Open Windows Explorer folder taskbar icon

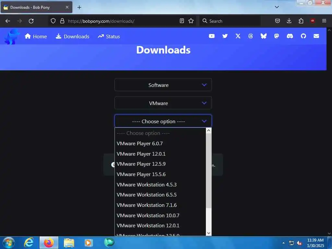[x=69, y=243]
